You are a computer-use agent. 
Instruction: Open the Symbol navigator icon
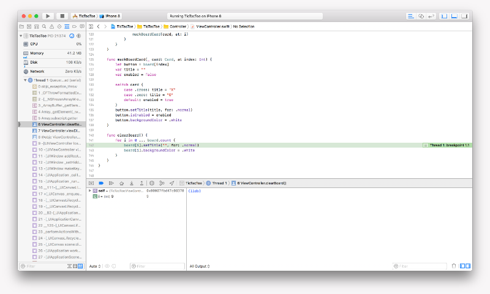click(37, 26)
